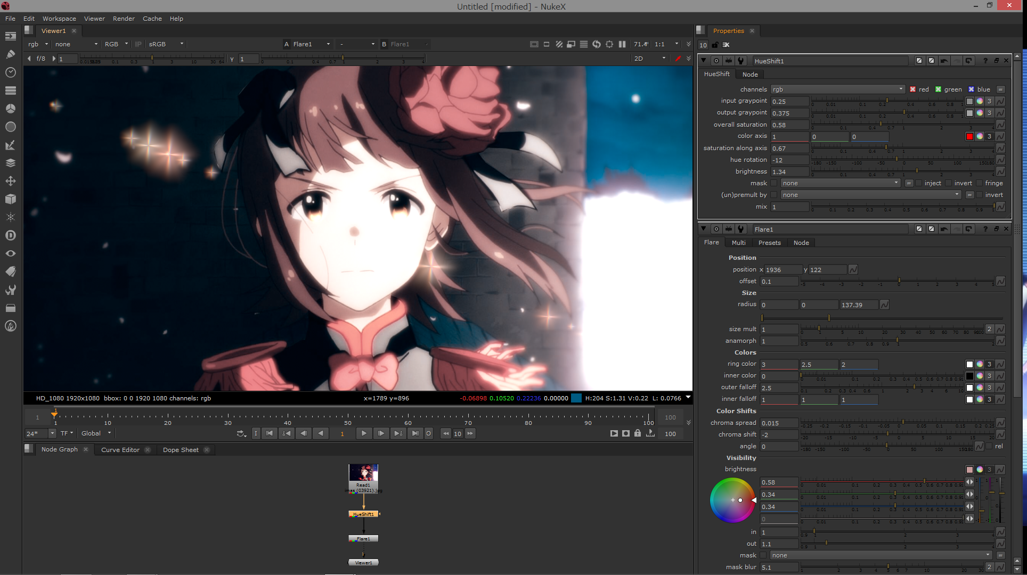Switch to the Curve Editor tab
Screen dimensions: 1027x575
tap(120, 450)
